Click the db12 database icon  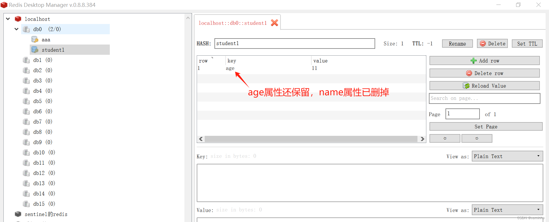tap(26, 173)
